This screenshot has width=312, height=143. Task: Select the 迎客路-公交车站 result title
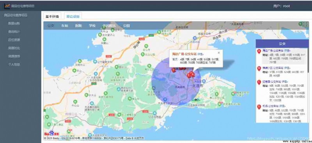(x=272, y=81)
